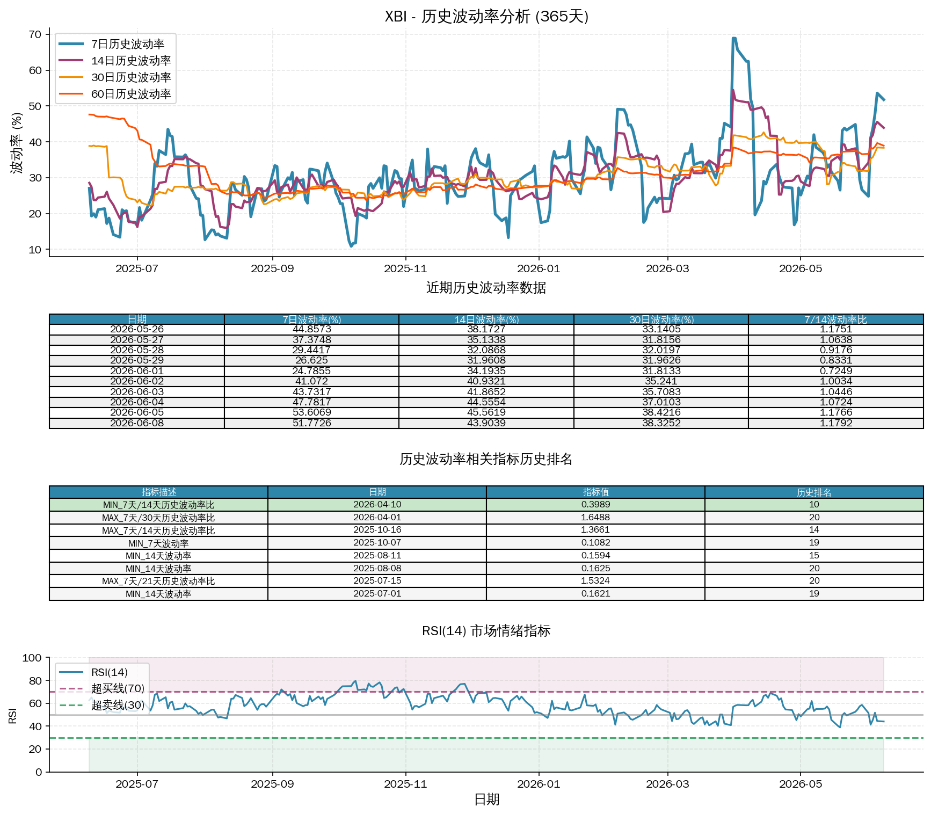The height and width of the screenshot is (814, 931).
Task: Click the MAX_7天/21天历史波动率比 row label
Action: (159, 582)
